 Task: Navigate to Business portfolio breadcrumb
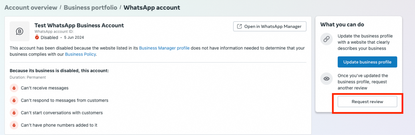(x=90, y=7)
